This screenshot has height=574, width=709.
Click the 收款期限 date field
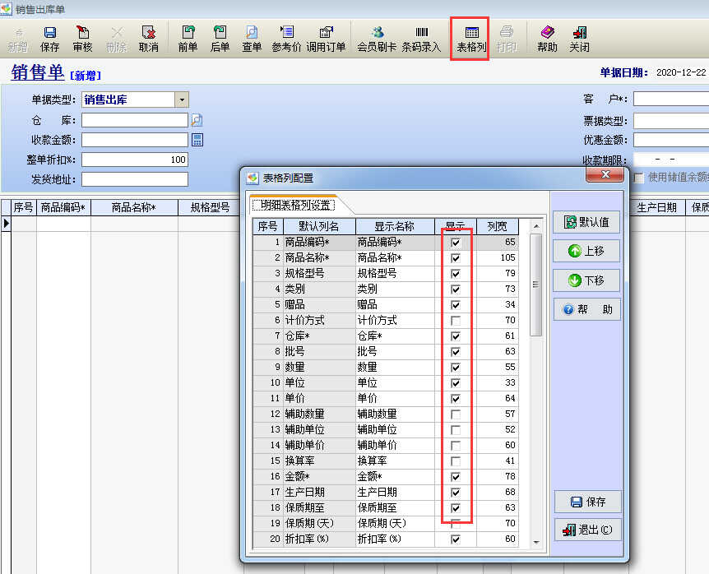671,160
